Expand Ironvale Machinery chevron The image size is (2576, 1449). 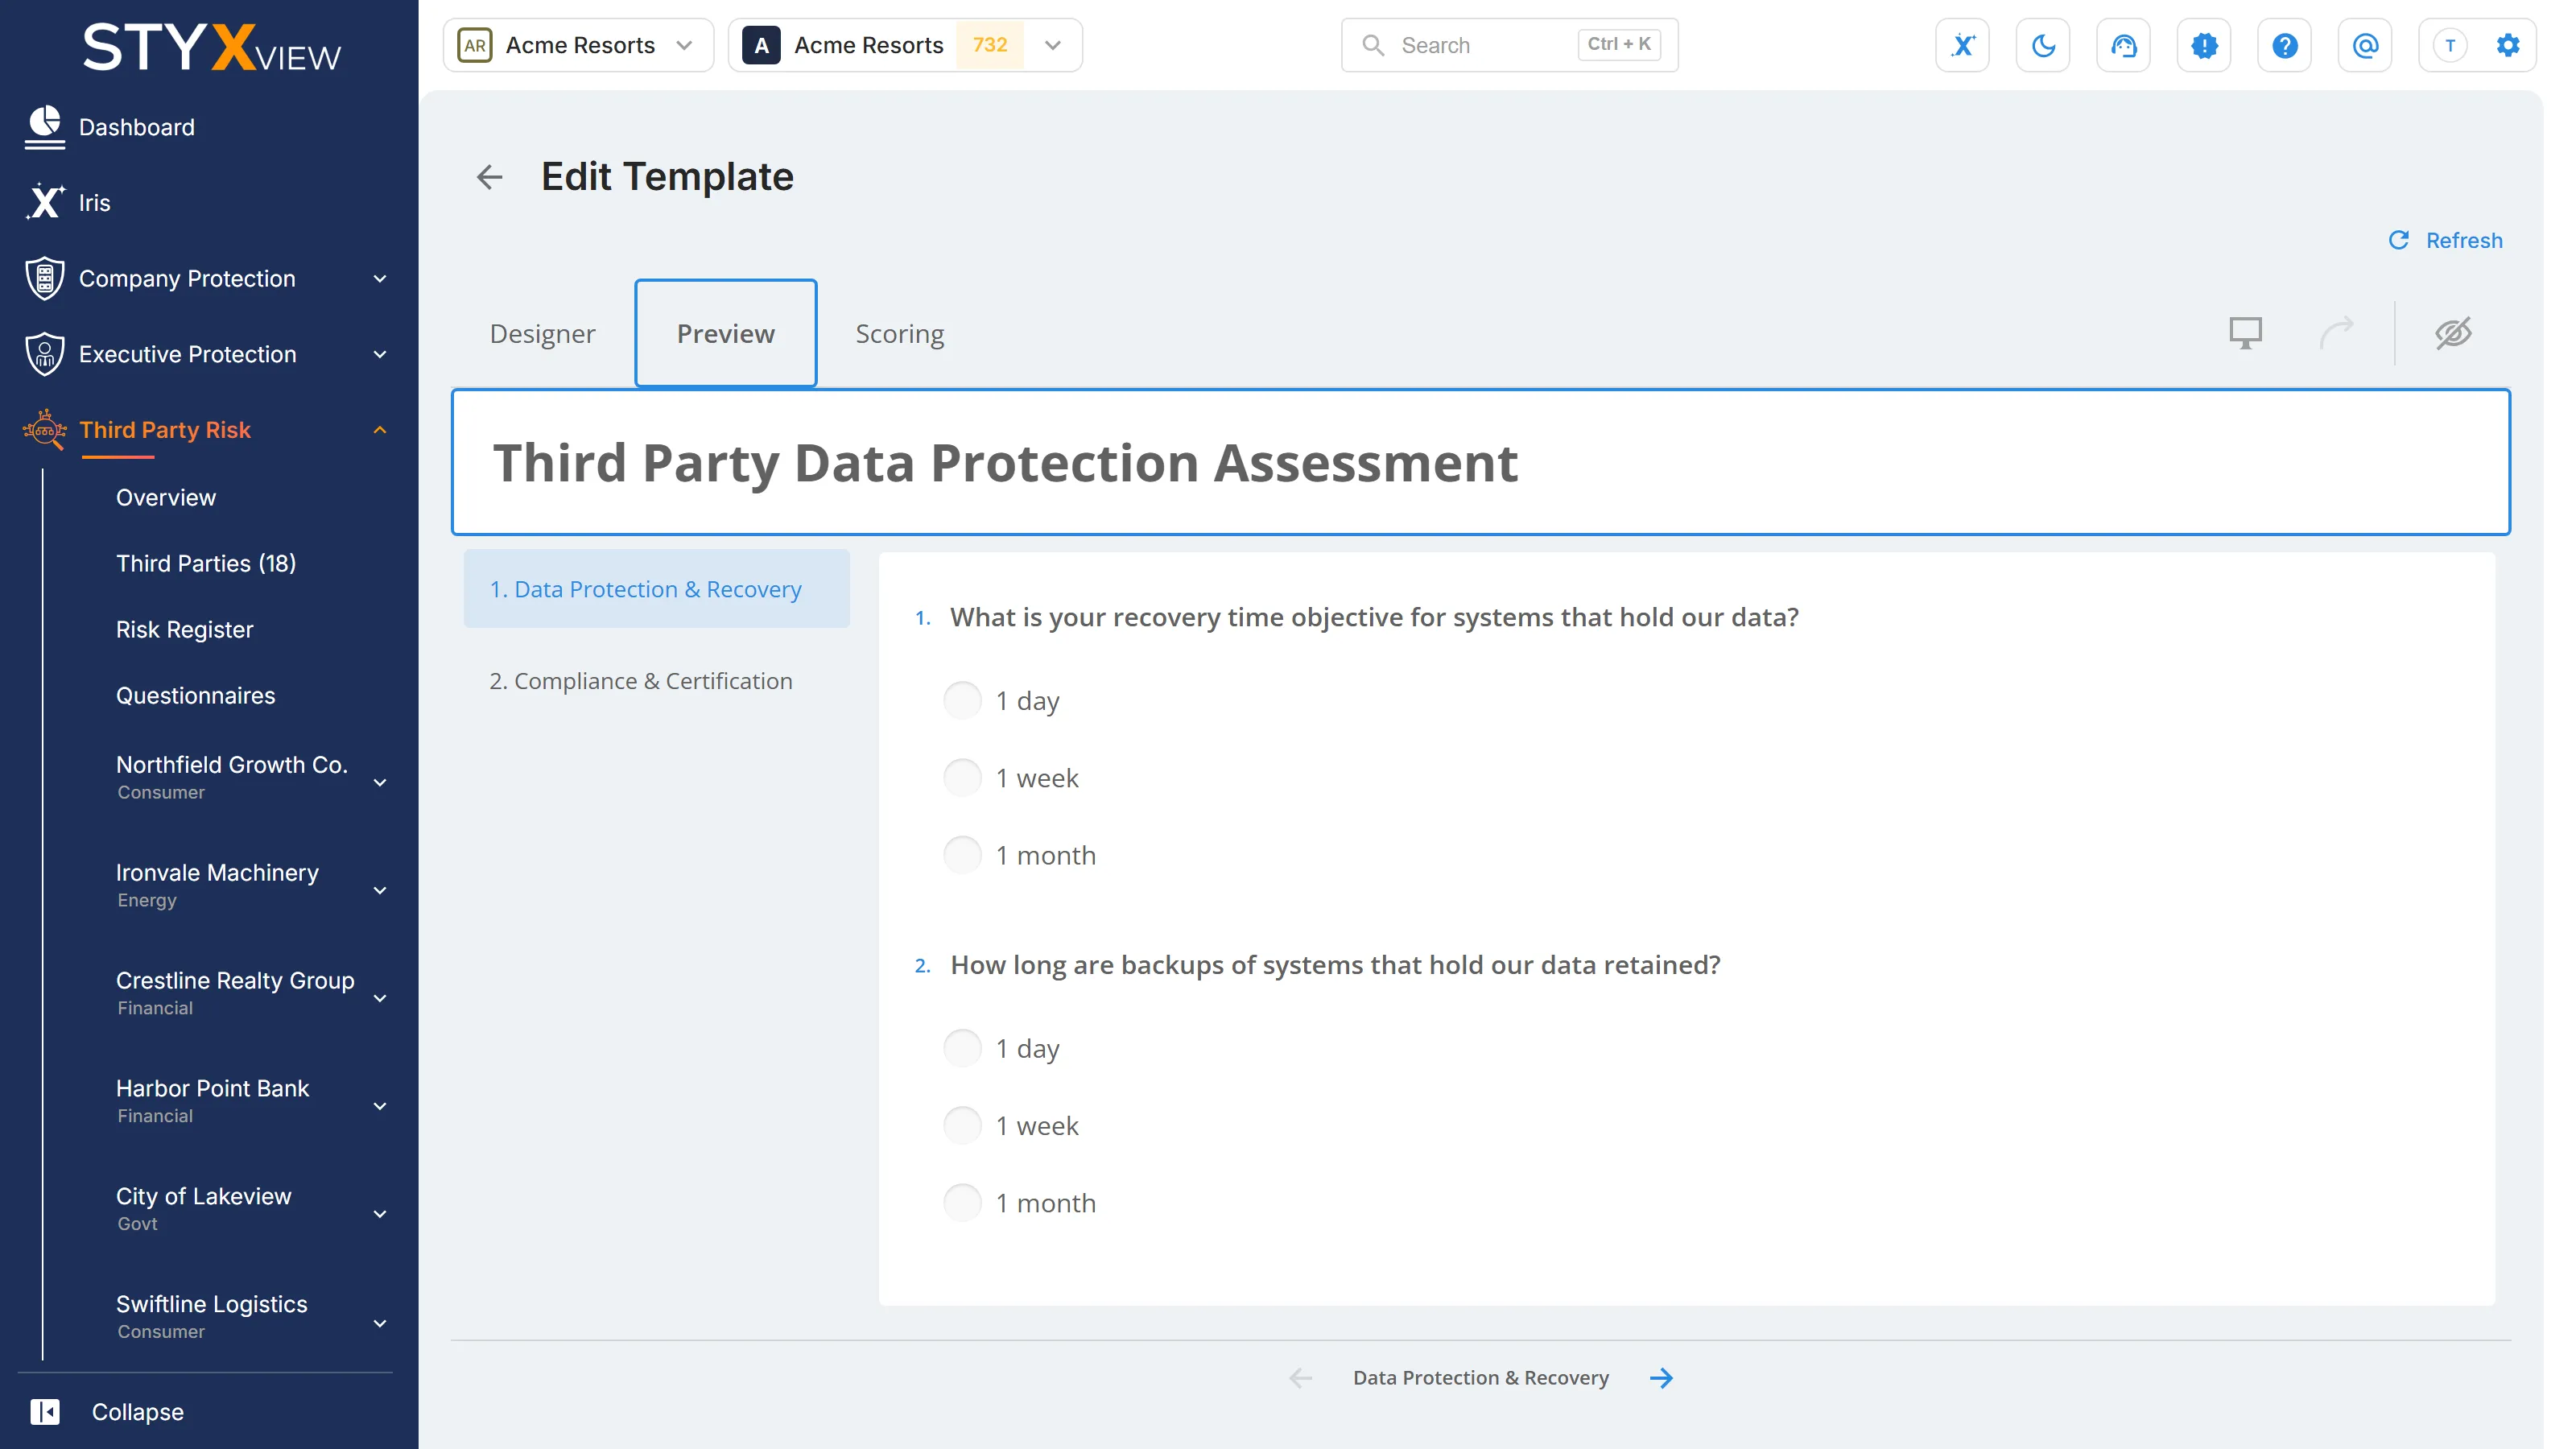(380, 891)
